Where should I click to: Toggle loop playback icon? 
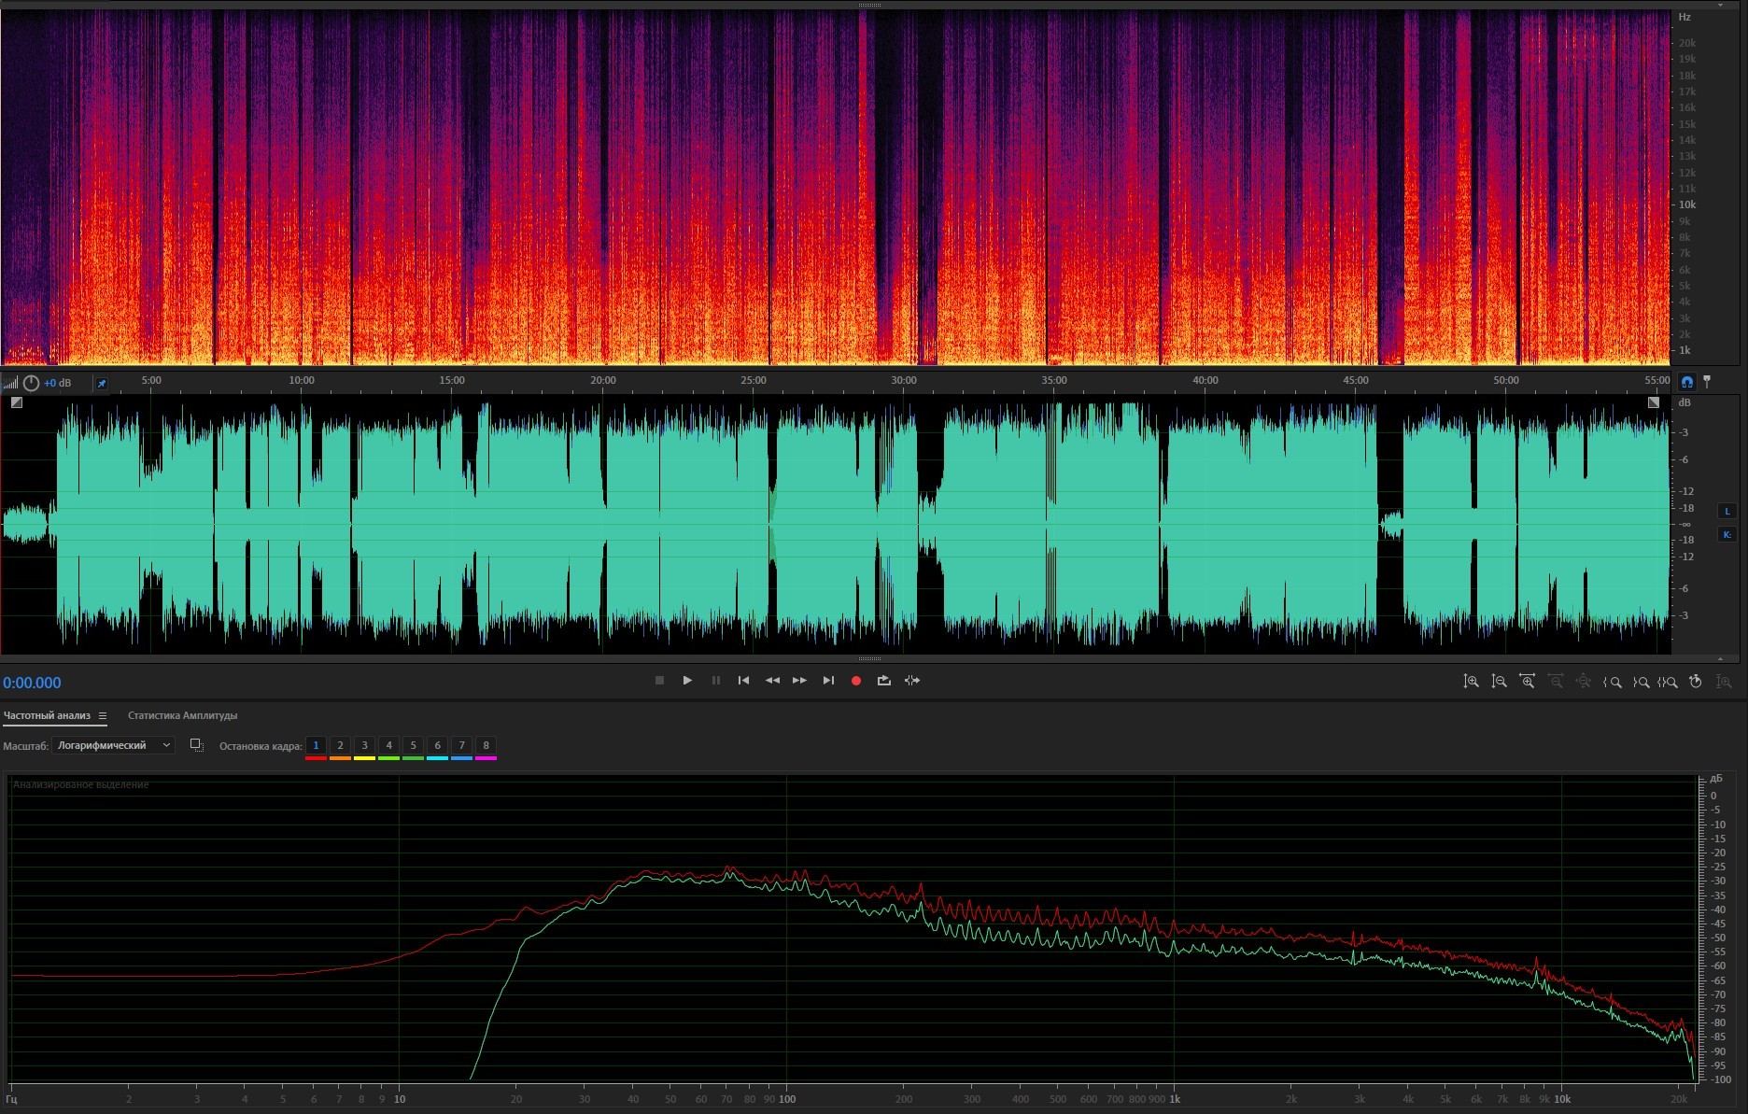[x=883, y=681]
